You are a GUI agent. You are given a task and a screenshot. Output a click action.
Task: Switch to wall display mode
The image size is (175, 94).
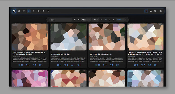click(x=113, y=20)
